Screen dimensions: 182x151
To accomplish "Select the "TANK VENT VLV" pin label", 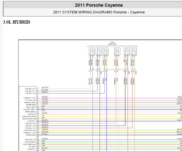I will pos(30,140).
